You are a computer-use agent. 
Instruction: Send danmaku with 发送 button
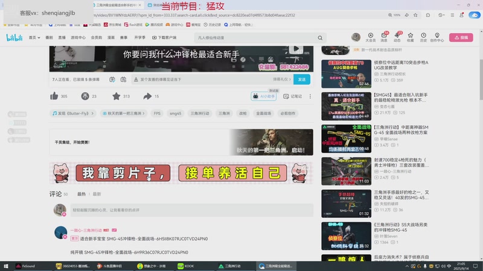point(302,79)
